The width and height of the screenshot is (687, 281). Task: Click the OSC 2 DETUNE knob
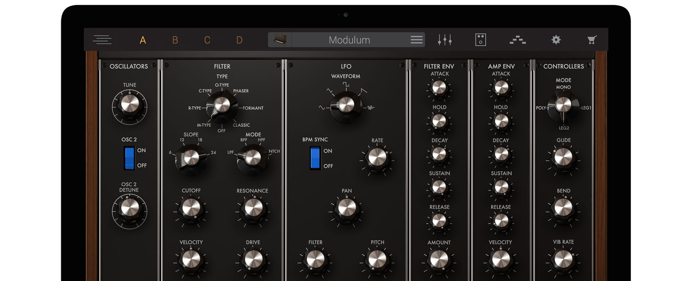[130, 210]
